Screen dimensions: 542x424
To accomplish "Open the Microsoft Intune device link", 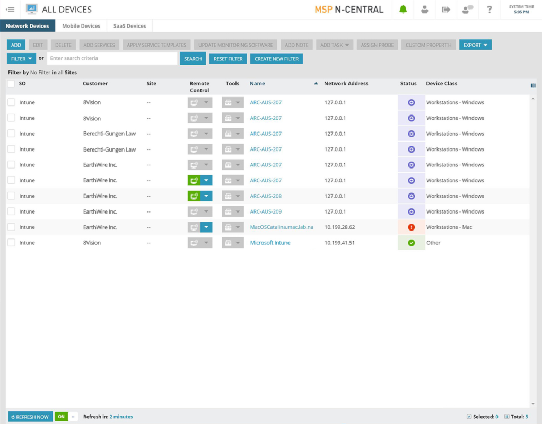I will tap(270, 243).
